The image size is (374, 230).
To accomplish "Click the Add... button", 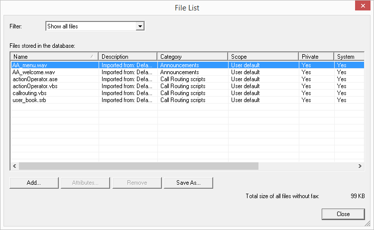I will [x=34, y=183].
